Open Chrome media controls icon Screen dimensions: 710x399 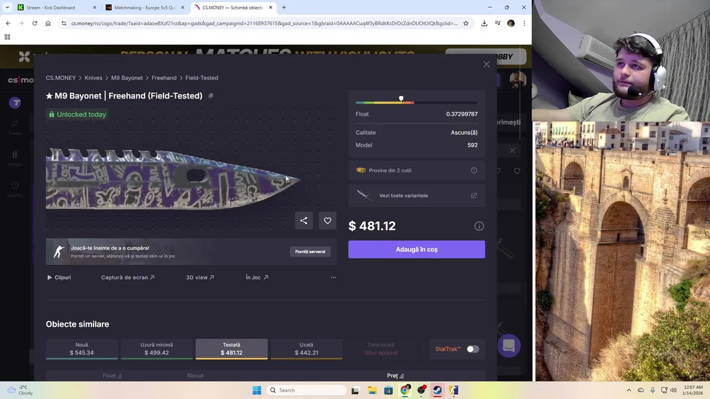[x=498, y=23]
